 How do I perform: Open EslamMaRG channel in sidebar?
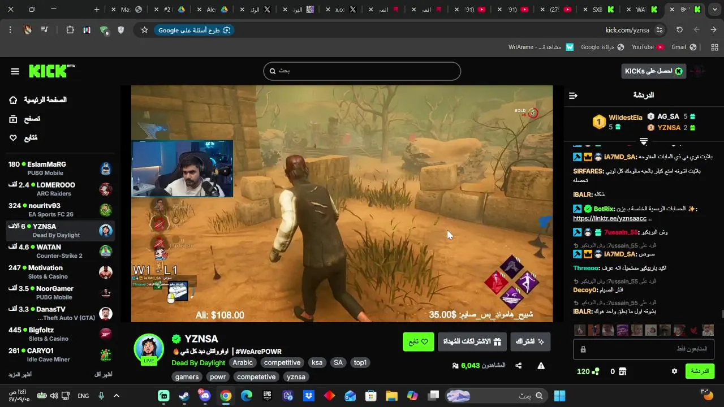point(60,168)
